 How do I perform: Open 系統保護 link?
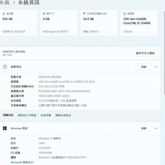coord(46,115)
